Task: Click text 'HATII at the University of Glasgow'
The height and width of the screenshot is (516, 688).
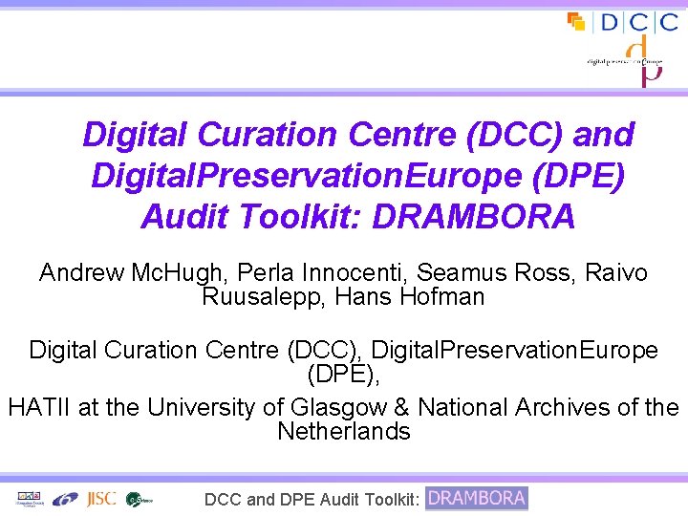Action: [x=198, y=408]
